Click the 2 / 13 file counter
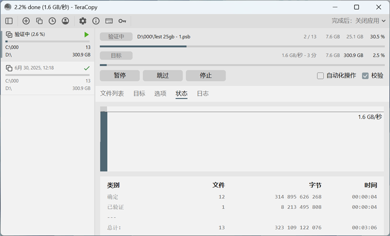This screenshot has height=236, width=390. [x=310, y=36]
